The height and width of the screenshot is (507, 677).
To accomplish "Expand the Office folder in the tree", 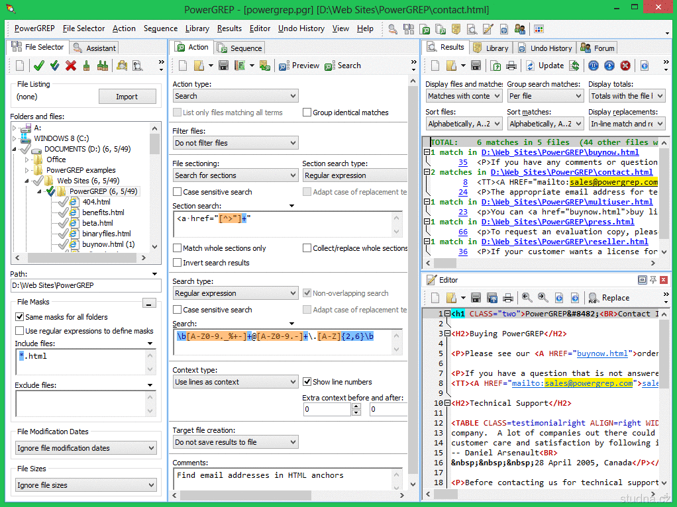I will point(27,160).
